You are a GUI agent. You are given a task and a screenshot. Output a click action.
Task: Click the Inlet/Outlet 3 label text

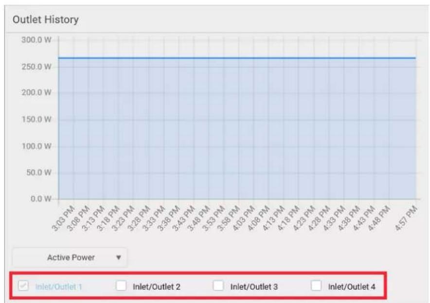click(254, 287)
